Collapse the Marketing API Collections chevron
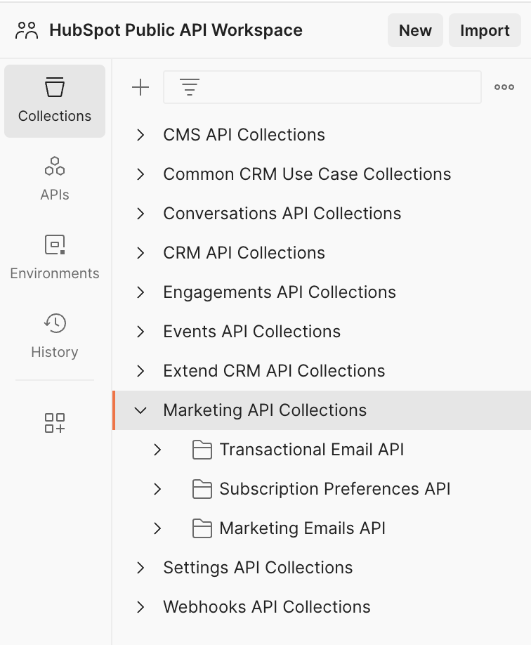 coord(141,410)
